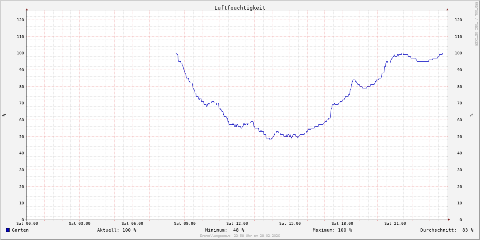Click the Minimum: 48 % statistic

224,230
